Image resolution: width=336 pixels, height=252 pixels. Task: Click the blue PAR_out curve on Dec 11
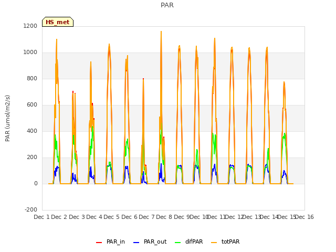coord(232,165)
